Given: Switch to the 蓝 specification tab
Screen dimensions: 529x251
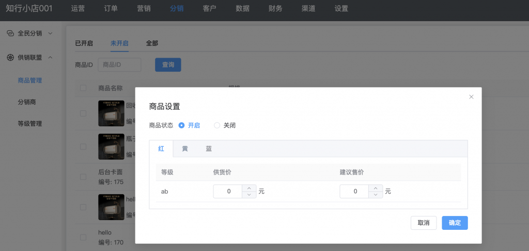Looking at the screenshot, I should click(x=209, y=149).
